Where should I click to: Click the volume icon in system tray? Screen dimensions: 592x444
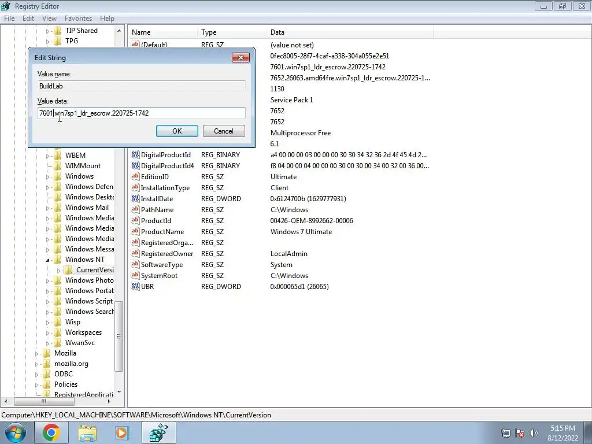(x=534, y=433)
